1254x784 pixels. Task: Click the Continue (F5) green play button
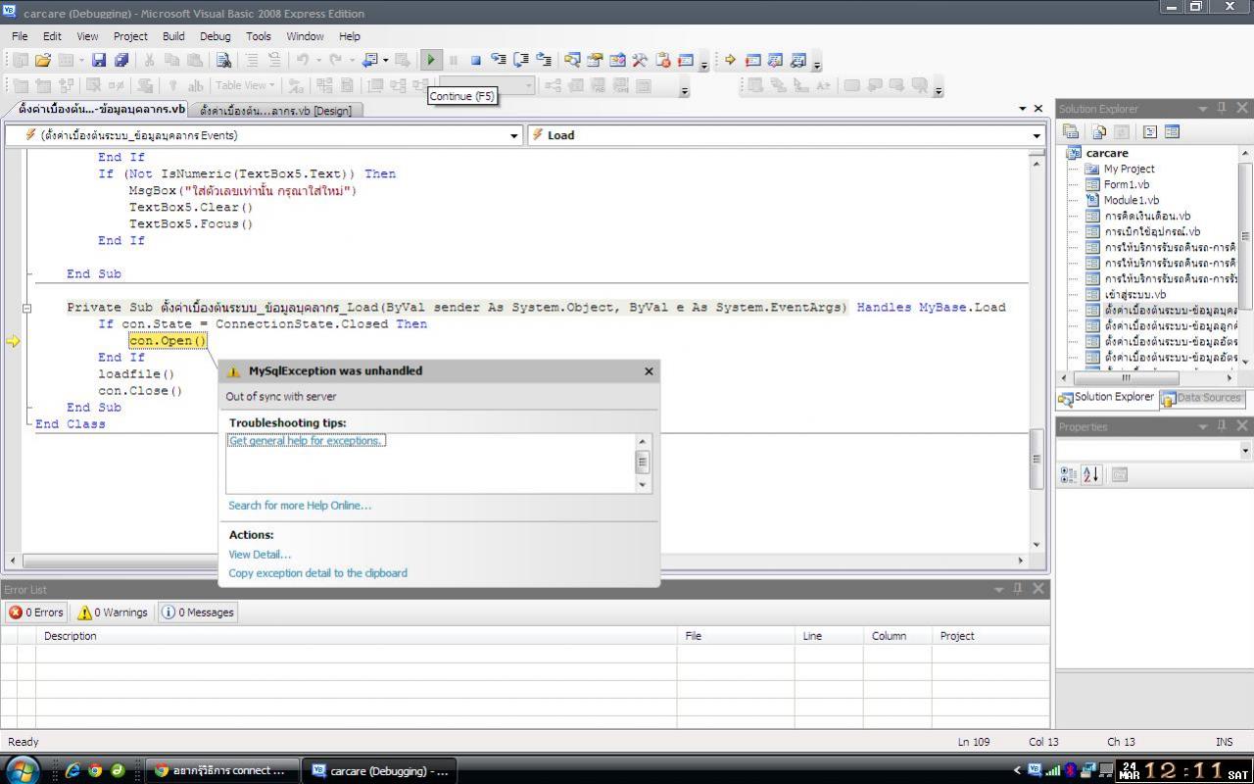tap(431, 60)
